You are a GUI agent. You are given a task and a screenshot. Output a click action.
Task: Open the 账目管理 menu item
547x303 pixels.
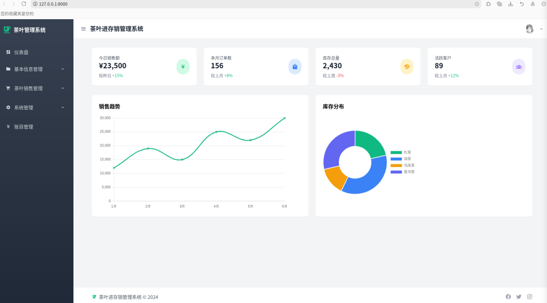coord(36,126)
